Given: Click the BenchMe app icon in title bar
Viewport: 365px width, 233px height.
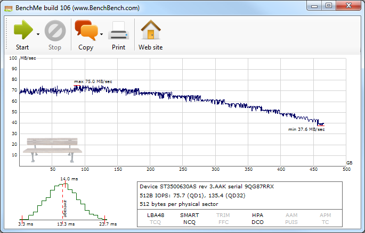Looking at the screenshot, I should coord(9,9).
